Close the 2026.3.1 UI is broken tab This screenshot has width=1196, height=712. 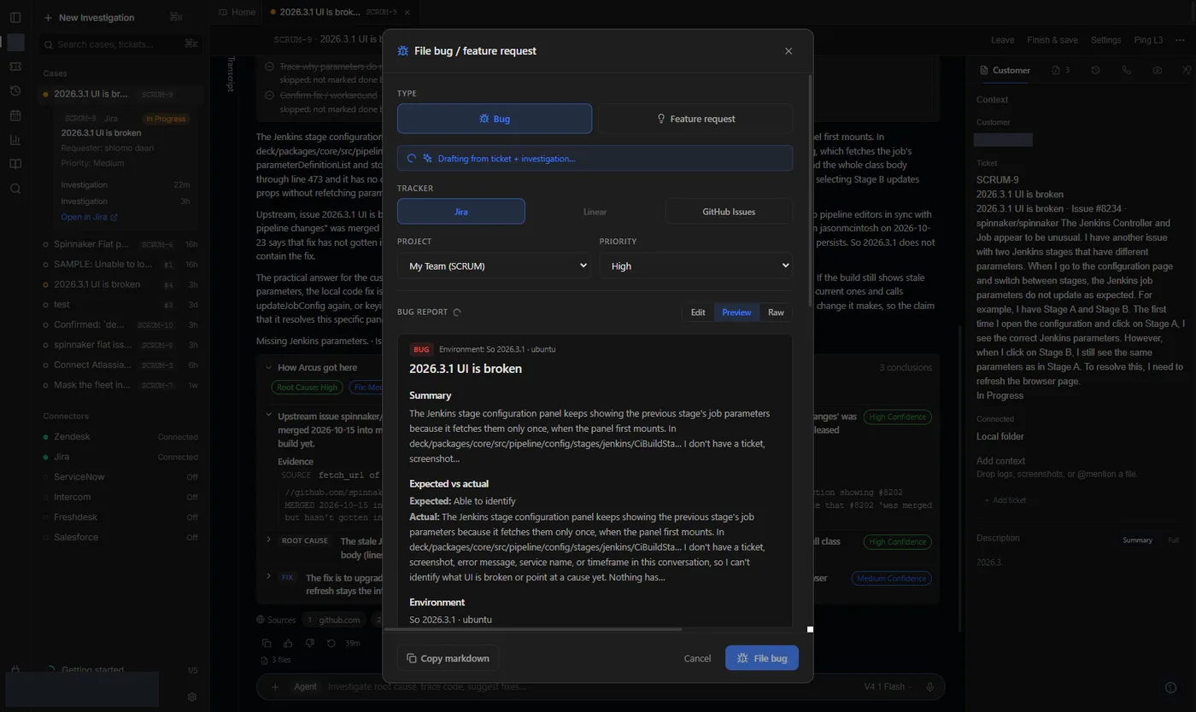pos(408,12)
